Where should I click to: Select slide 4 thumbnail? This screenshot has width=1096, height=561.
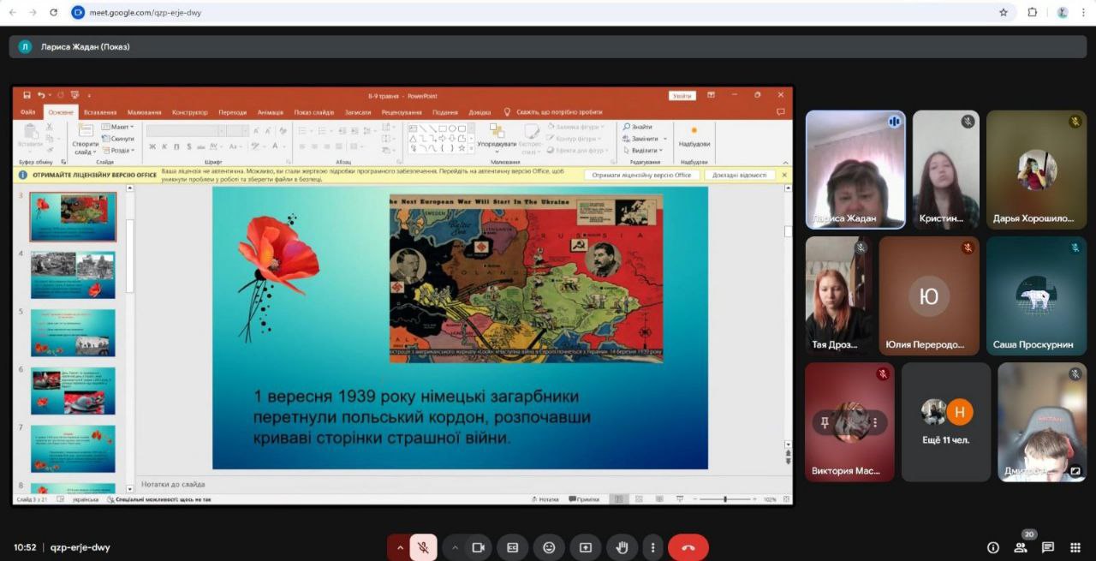[x=73, y=274]
